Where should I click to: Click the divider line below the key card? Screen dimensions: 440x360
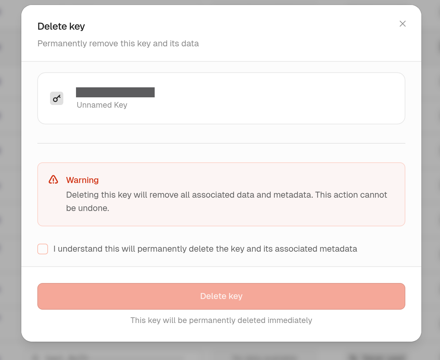coord(221,143)
